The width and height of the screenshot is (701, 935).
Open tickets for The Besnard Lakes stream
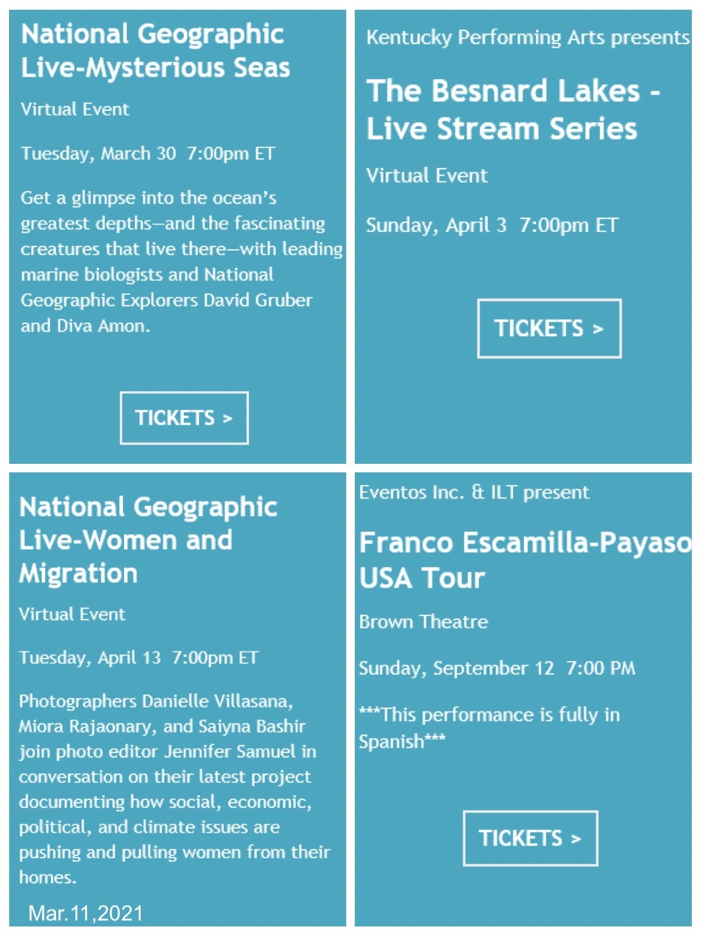click(x=549, y=328)
